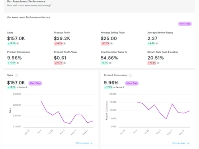The width and height of the screenshot is (199, 149).
Task: Click the small icon beside New Customer Sales 8.1% badge
Action: [x=110, y=63]
